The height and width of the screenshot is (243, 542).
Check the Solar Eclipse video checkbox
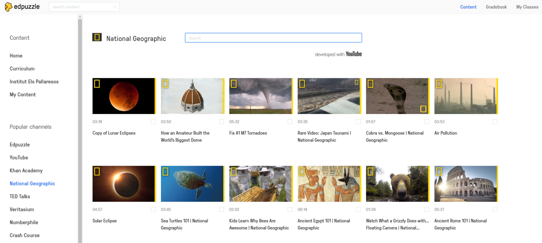point(153,209)
